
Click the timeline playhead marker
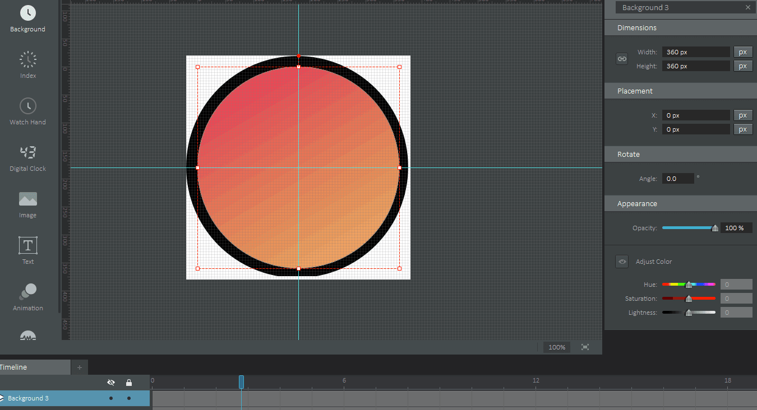click(242, 382)
